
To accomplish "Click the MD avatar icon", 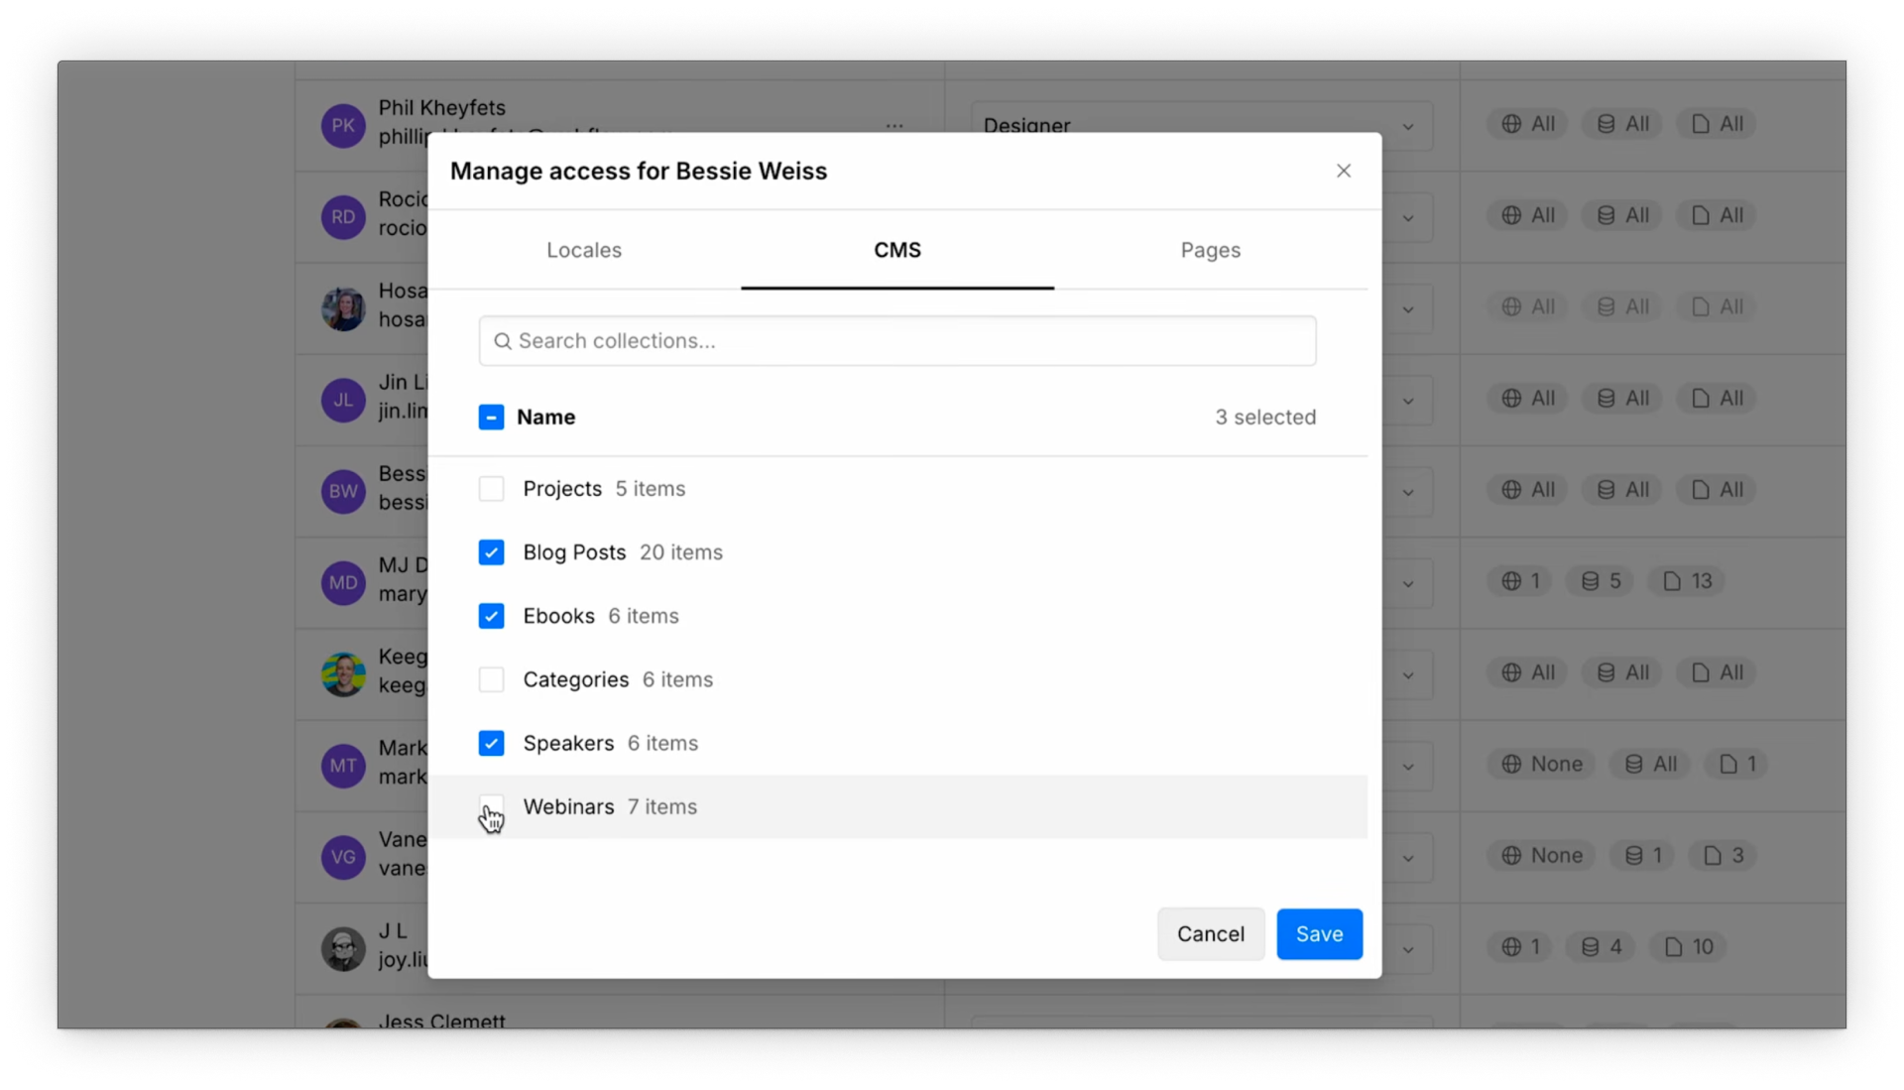I will [x=343, y=582].
